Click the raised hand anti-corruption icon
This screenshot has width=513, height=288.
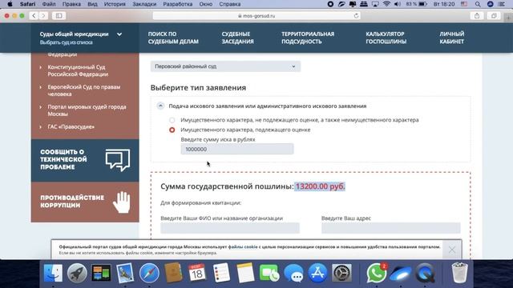point(122,202)
